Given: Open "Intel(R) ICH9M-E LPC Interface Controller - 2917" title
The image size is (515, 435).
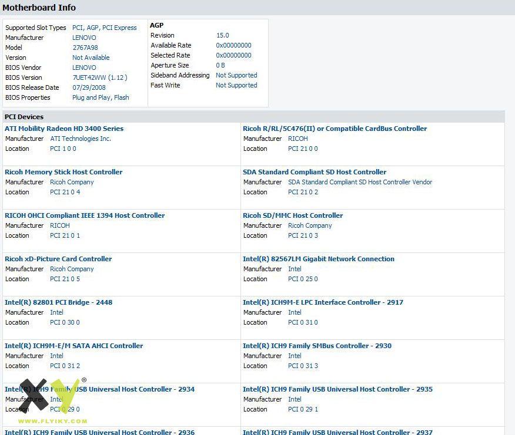Looking at the screenshot, I should click(323, 302).
